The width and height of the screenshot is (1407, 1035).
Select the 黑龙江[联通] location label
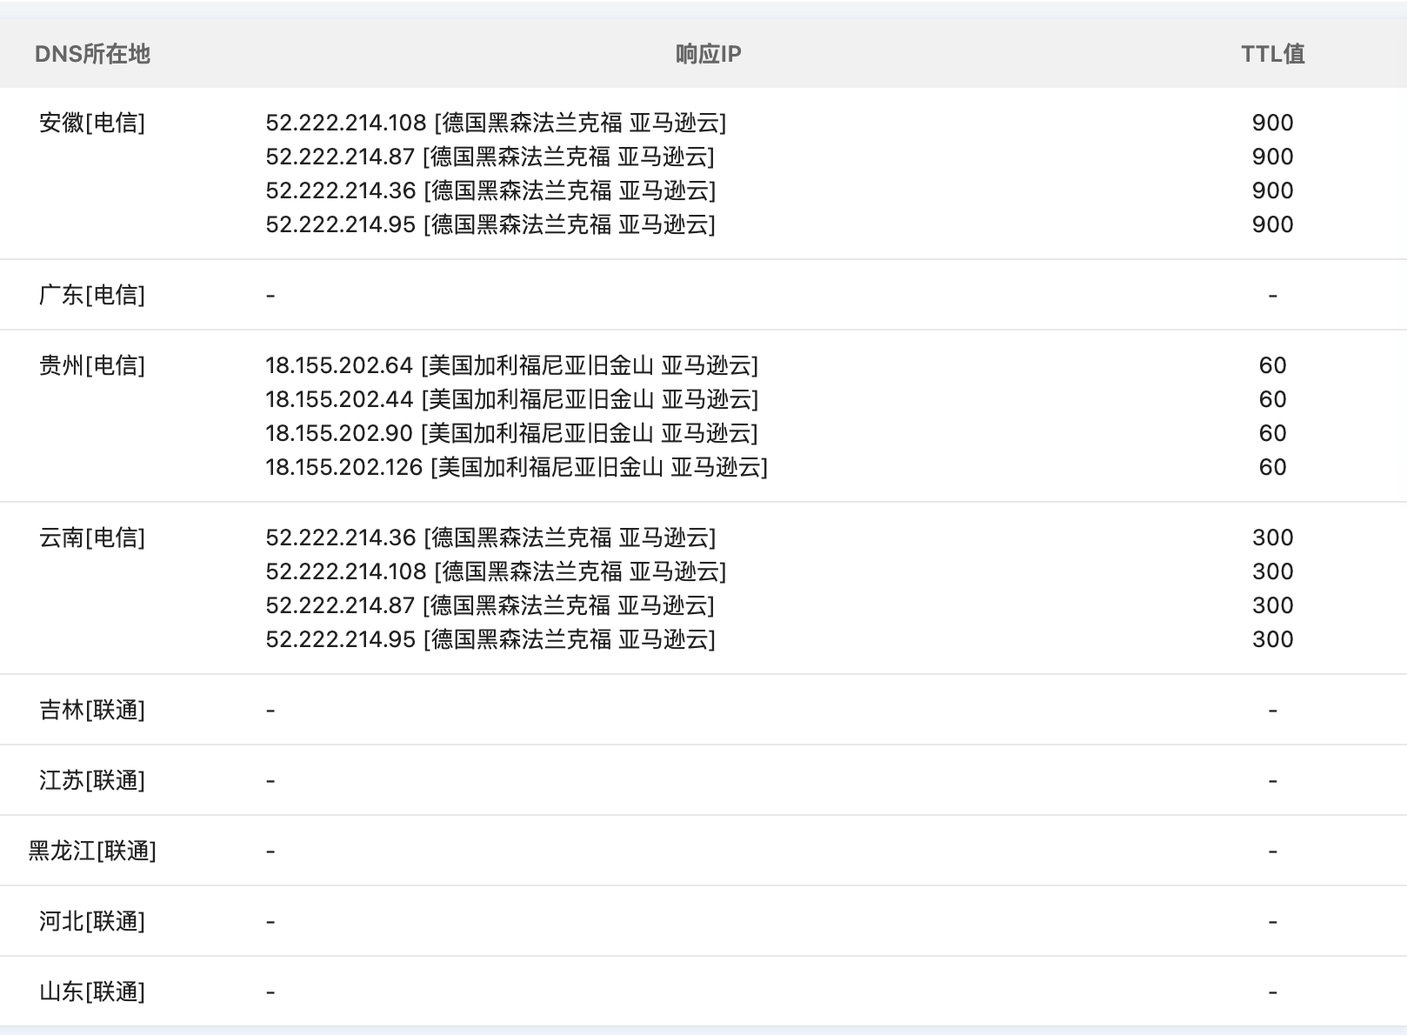tap(92, 851)
